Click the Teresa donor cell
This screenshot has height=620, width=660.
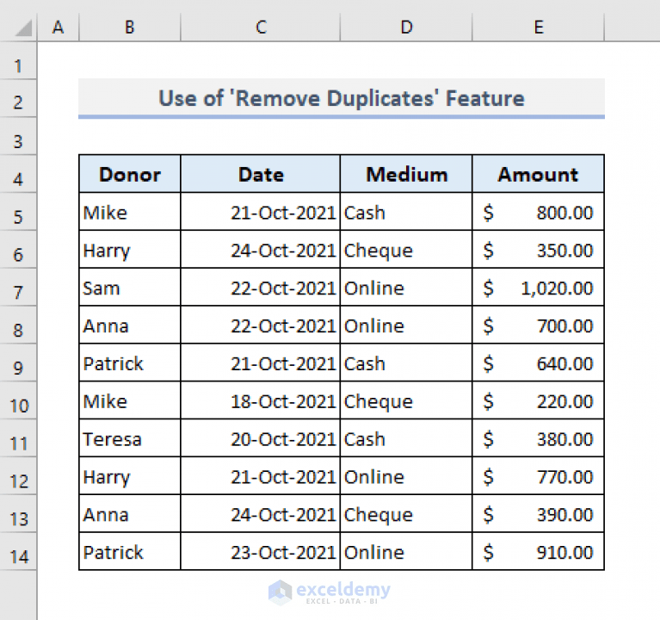pos(130,438)
